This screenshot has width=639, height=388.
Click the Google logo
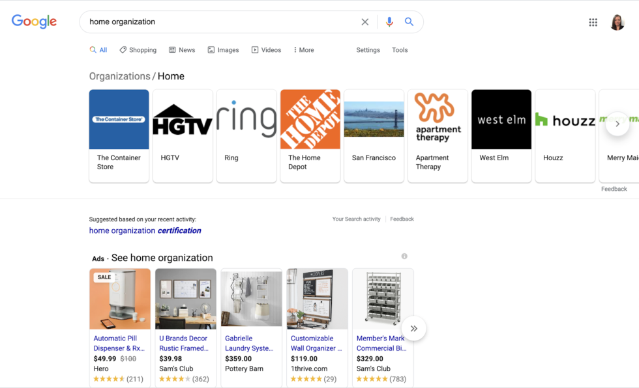(x=34, y=21)
